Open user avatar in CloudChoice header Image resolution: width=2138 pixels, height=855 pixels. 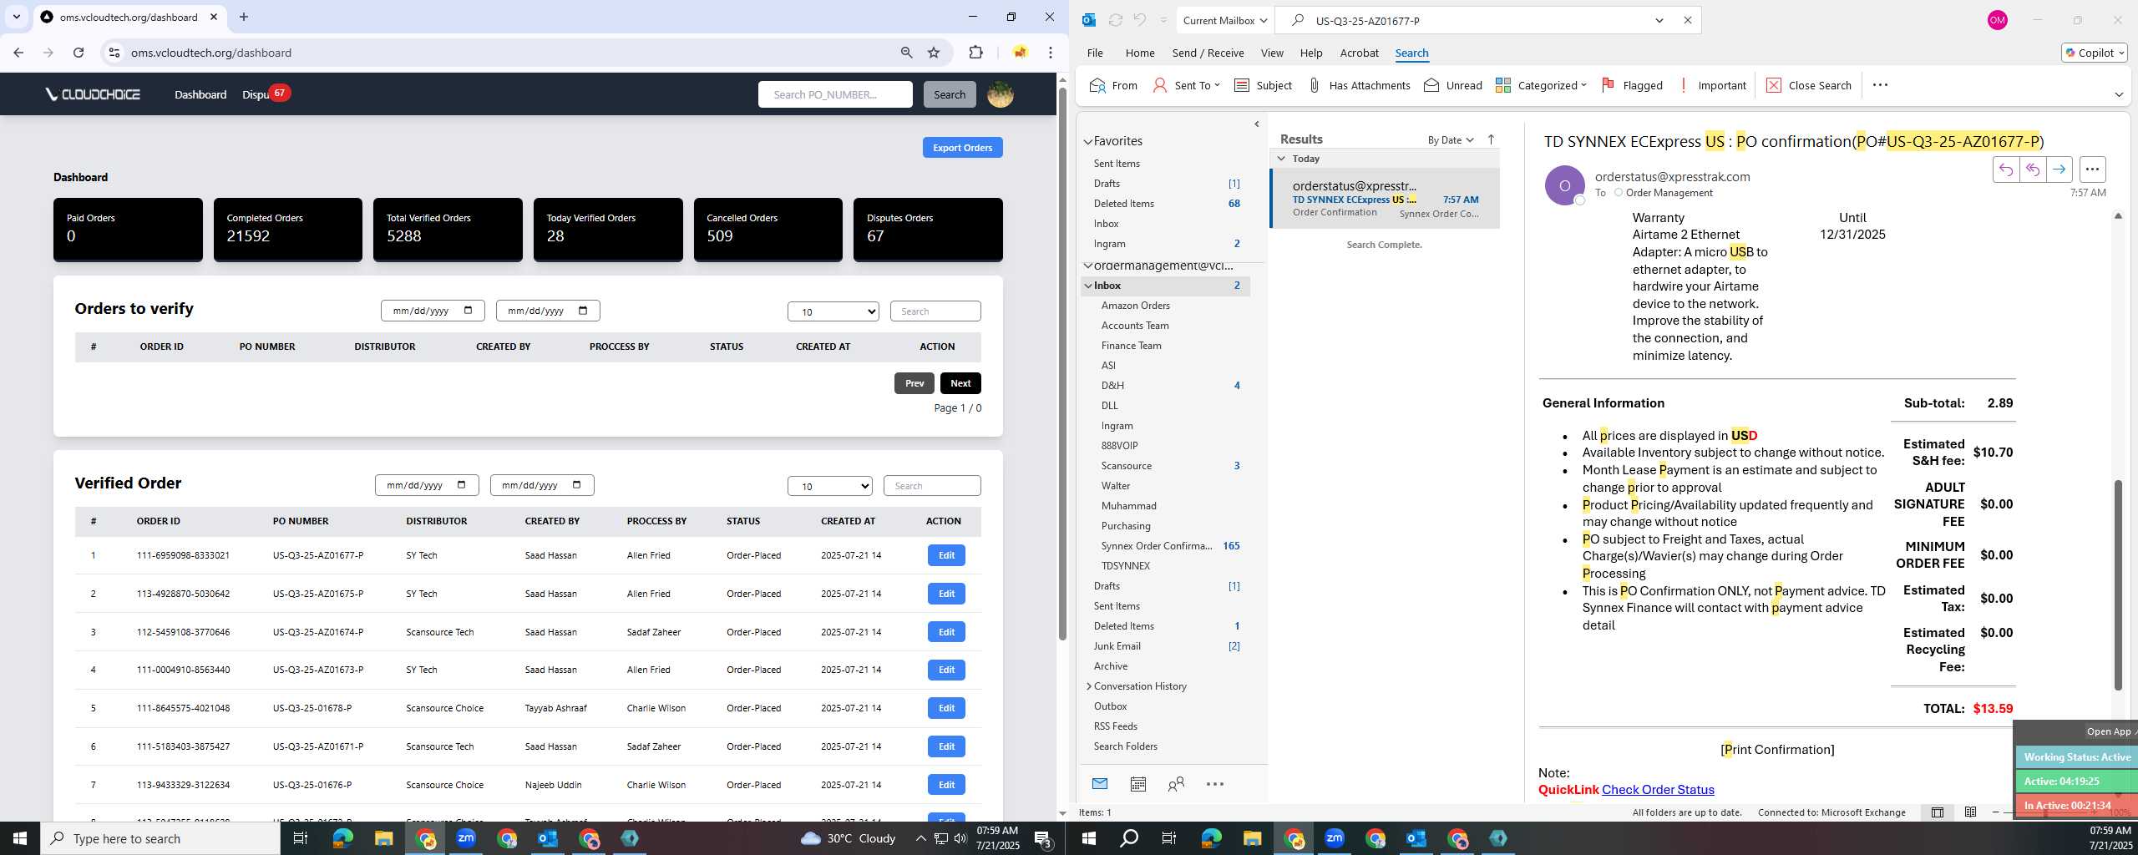pyautogui.click(x=1001, y=94)
